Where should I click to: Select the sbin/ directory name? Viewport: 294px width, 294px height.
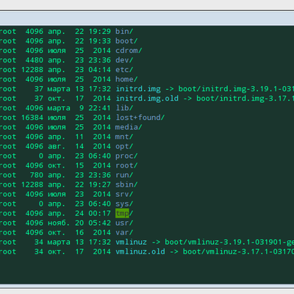pyautogui.click(x=126, y=184)
